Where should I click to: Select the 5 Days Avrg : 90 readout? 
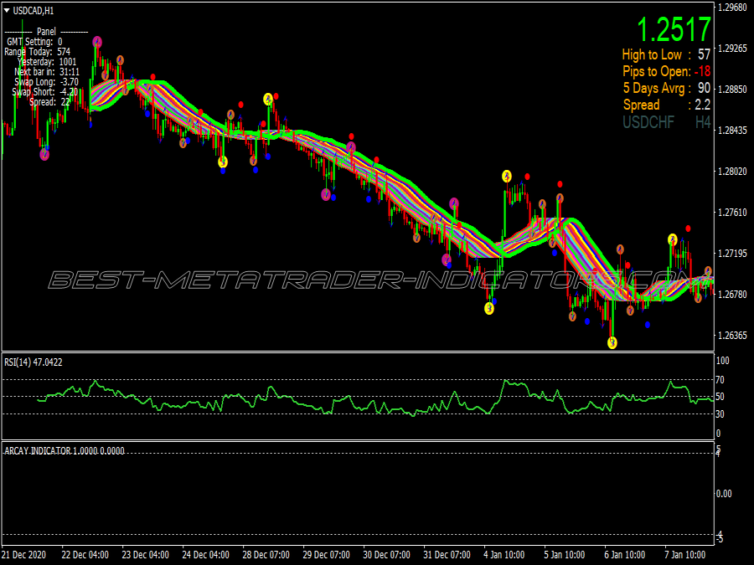pyautogui.click(x=667, y=89)
